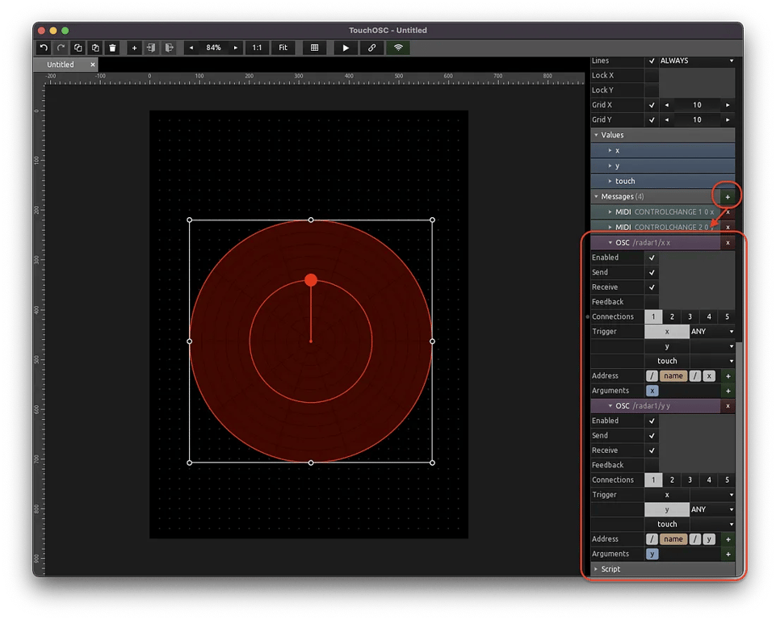Click the trash delete icon
The width and height of the screenshot is (776, 620).
coord(113,48)
